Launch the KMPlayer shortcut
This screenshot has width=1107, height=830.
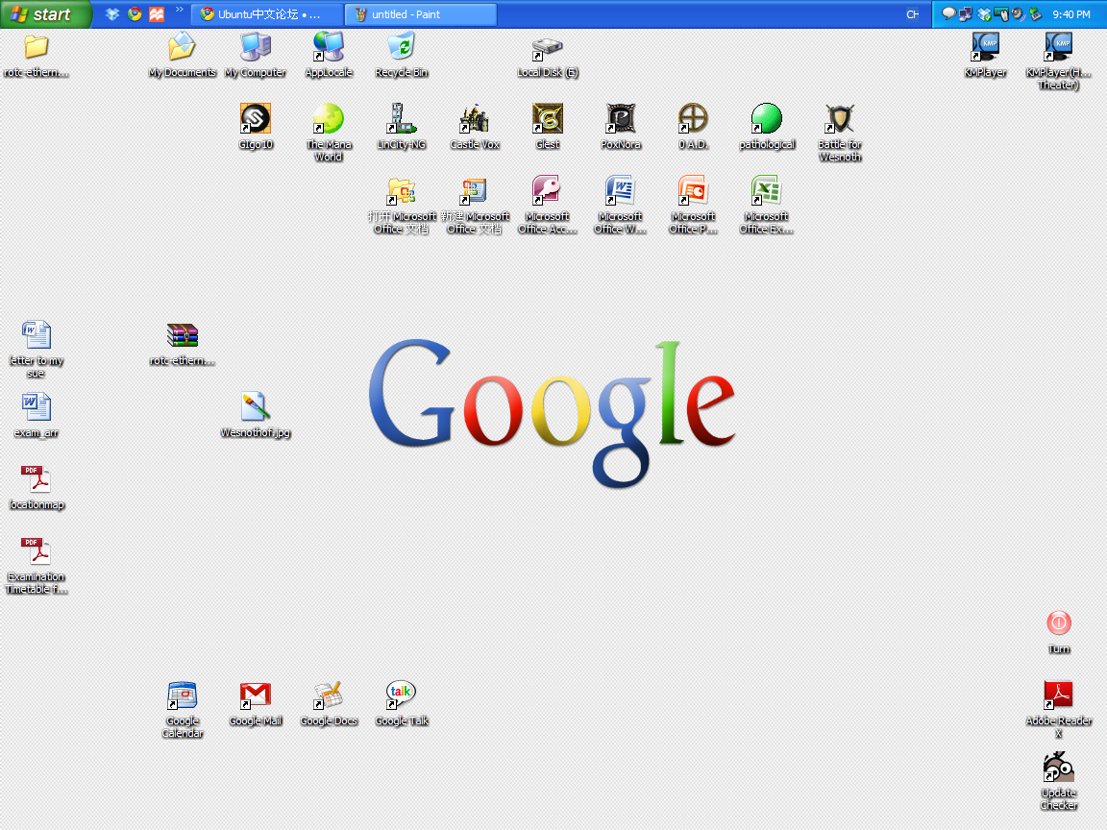pyautogui.click(x=985, y=48)
